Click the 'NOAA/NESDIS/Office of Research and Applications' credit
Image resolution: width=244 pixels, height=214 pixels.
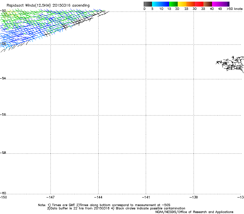(194, 212)
